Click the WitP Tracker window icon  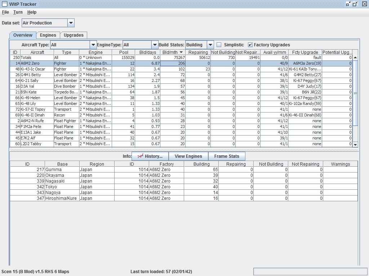coord(4,4)
